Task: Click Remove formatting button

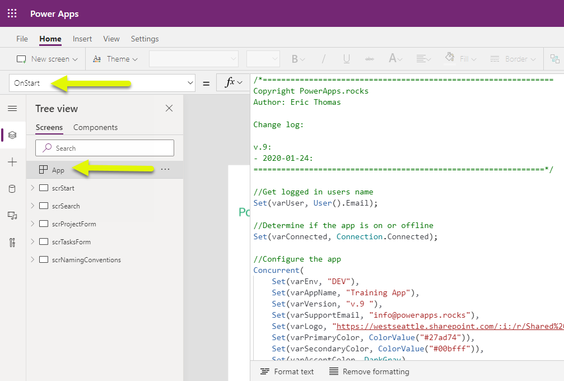Action: (x=370, y=371)
